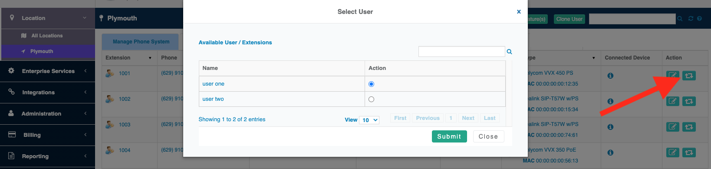Open the info icon for extension 1003

(610, 127)
